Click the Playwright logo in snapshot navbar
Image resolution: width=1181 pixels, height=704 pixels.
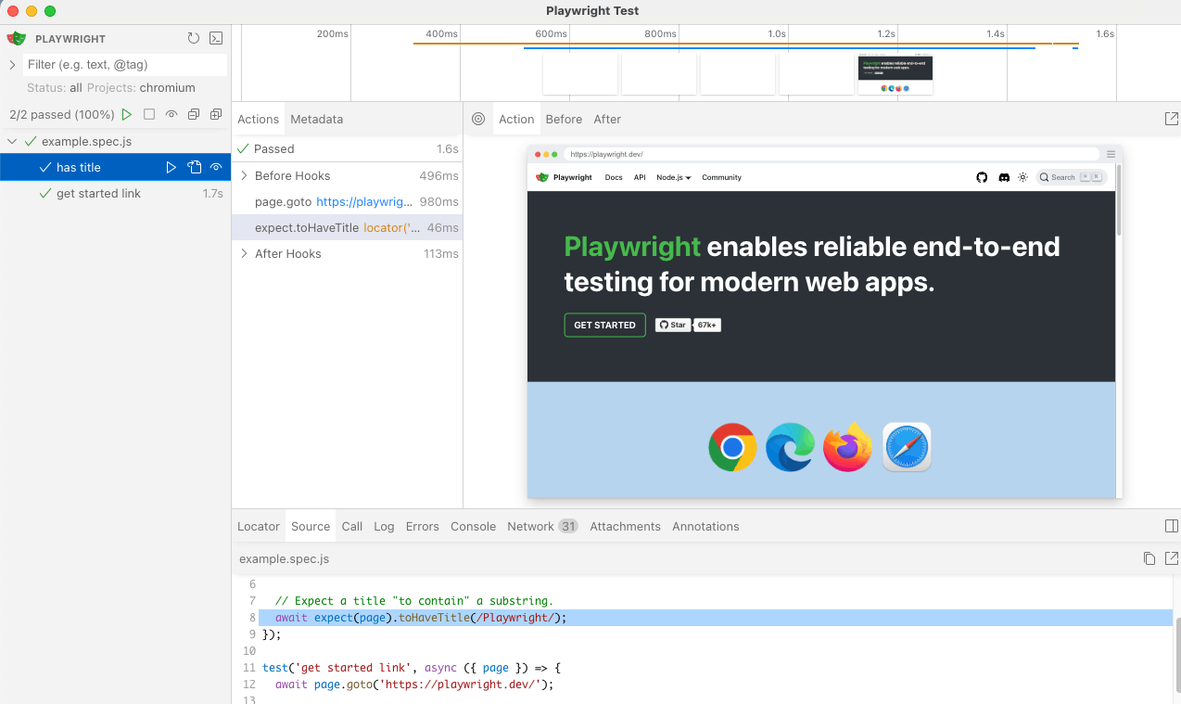tap(564, 177)
